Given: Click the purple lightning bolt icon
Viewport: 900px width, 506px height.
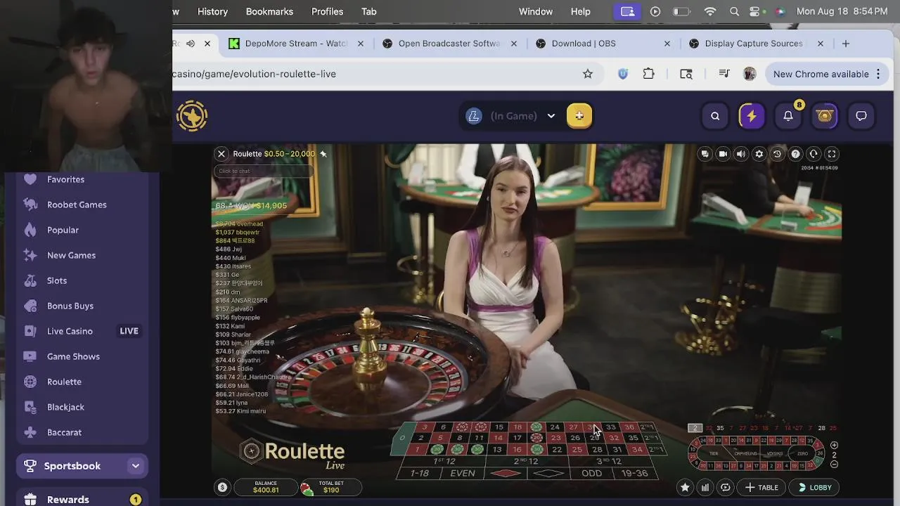Looking at the screenshot, I should point(752,116).
